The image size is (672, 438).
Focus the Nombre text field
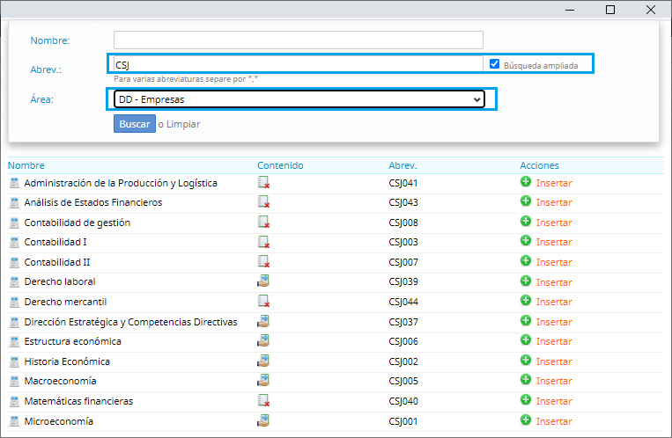point(299,40)
